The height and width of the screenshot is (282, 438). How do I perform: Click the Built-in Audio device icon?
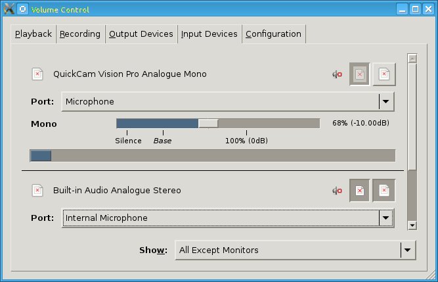click(x=38, y=191)
